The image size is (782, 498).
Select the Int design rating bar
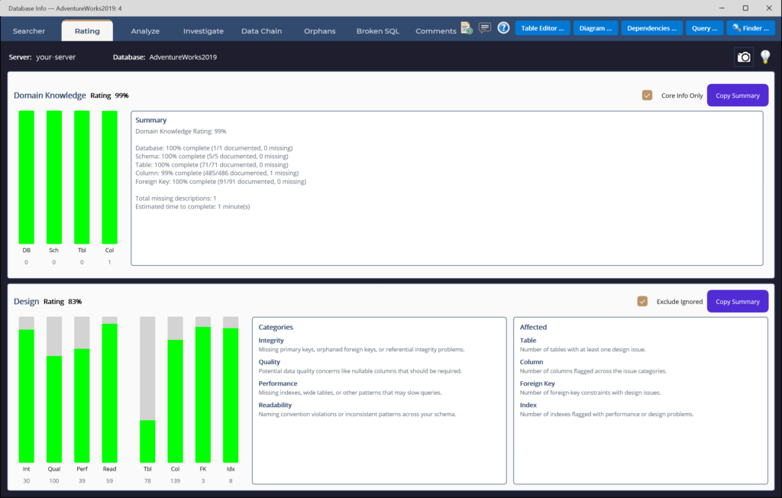27,390
